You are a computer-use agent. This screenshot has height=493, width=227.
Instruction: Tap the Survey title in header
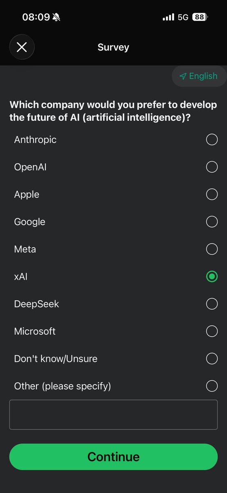(113, 47)
